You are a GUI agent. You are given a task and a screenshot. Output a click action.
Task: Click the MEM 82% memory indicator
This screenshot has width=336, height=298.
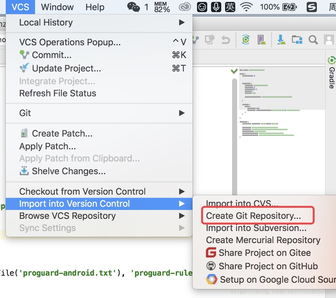click(x=162, y=7)
